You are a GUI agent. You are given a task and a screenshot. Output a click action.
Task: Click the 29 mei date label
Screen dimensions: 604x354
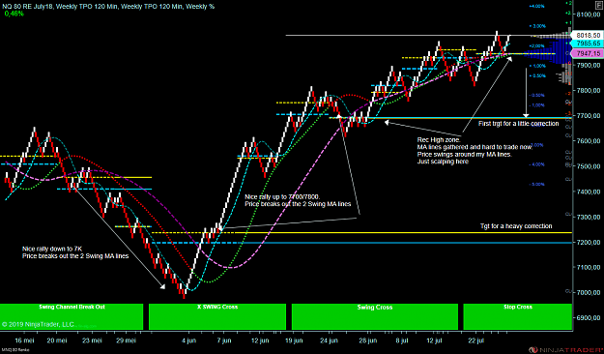pos(126,340)
